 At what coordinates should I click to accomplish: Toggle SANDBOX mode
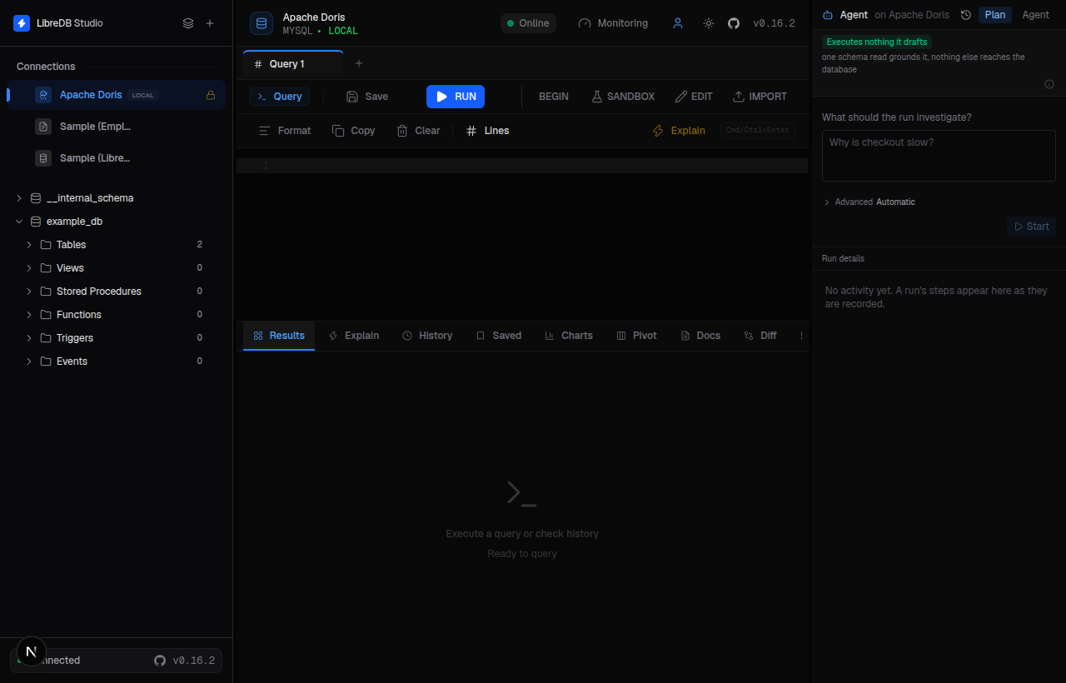623,97
